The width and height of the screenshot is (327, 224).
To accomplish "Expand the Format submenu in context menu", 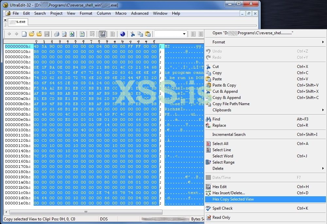I will click(266, 42).
